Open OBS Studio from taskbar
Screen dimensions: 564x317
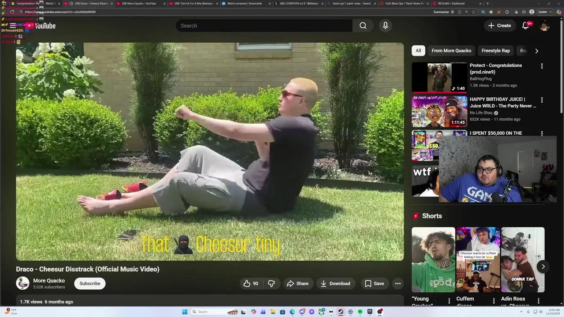380,312
